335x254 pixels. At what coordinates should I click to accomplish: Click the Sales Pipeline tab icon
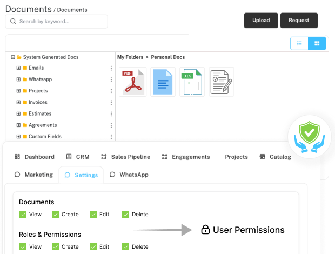pos(104,157)
